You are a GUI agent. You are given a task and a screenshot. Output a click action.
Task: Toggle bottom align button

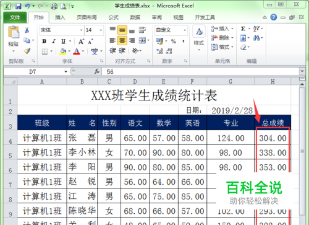pos(132,30)
